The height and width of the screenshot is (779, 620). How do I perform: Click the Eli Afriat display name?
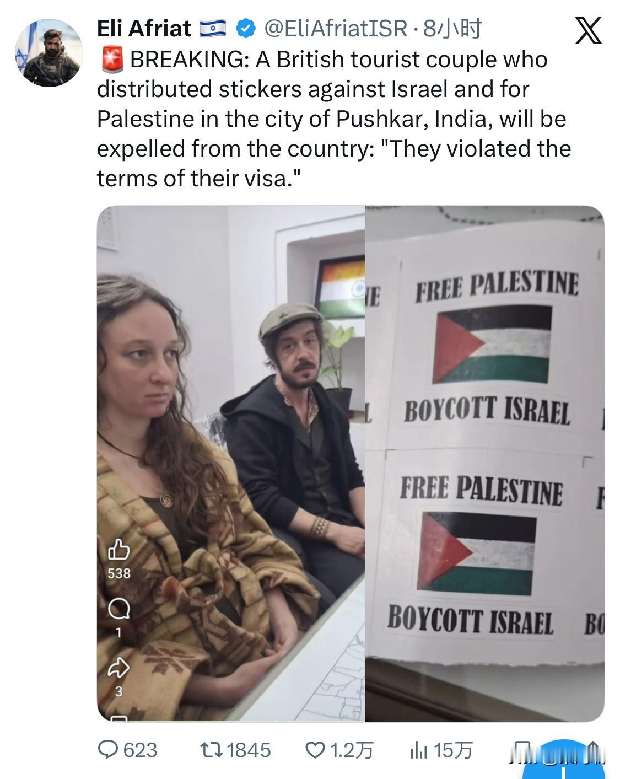click(x=144, y=28)
